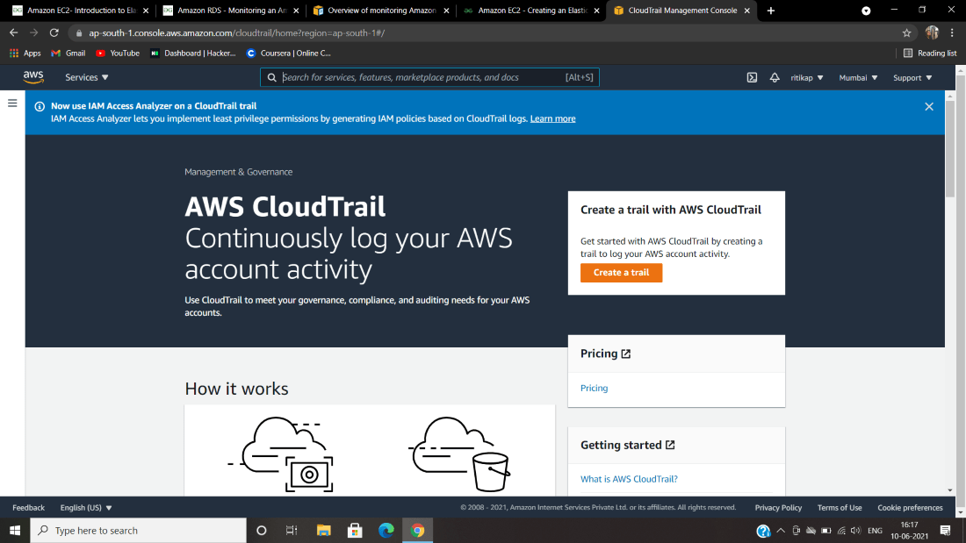Open the What is AWS CloudTrail link
The width and height of the screenshot is (966, 543).
pos(628,478)
